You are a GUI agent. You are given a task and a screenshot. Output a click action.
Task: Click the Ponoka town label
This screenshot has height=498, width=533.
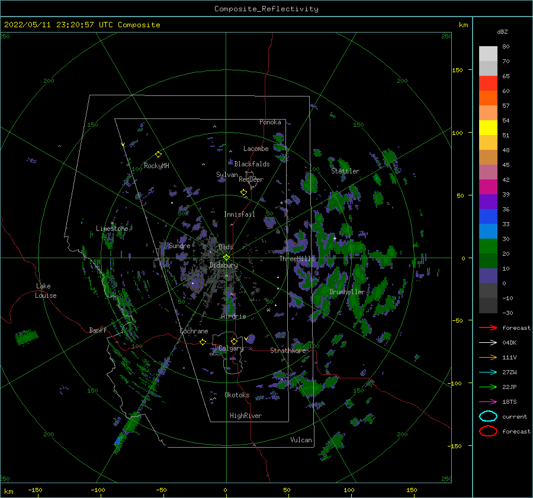pyautogui.click(x=270, y=122)
